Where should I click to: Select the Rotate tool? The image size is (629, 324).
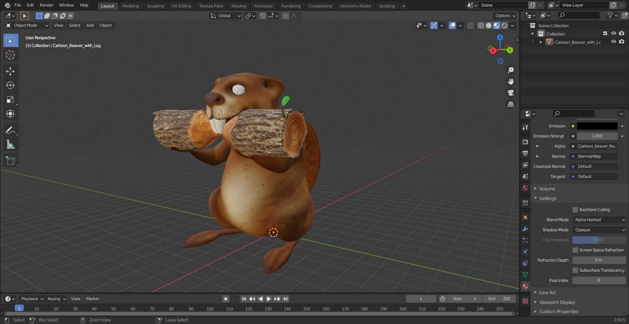[10, 85]
